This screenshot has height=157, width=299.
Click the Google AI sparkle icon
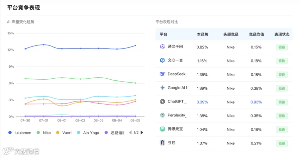pyautogui.click(x=162, y=88)
